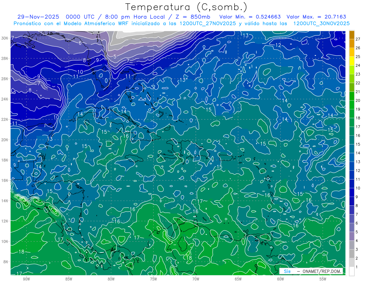Click the '26N' latitude label
The width and height of the screenshot is (366, 283).
tap(5, 79)
